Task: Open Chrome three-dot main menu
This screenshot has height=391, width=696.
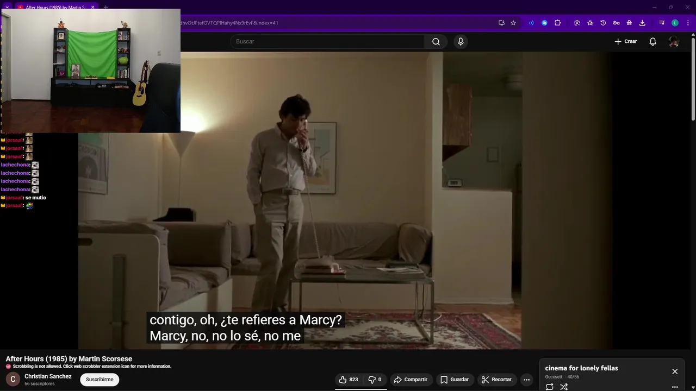Action: click(x=688, y=23)
